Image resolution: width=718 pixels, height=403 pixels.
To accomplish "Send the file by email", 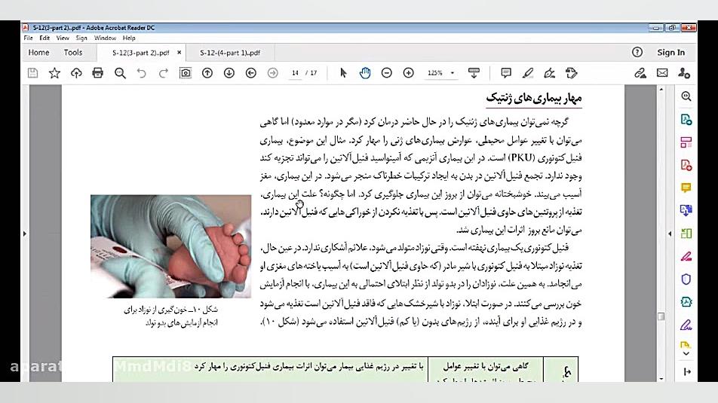I will pyautogui.click(x=662, y=73).
